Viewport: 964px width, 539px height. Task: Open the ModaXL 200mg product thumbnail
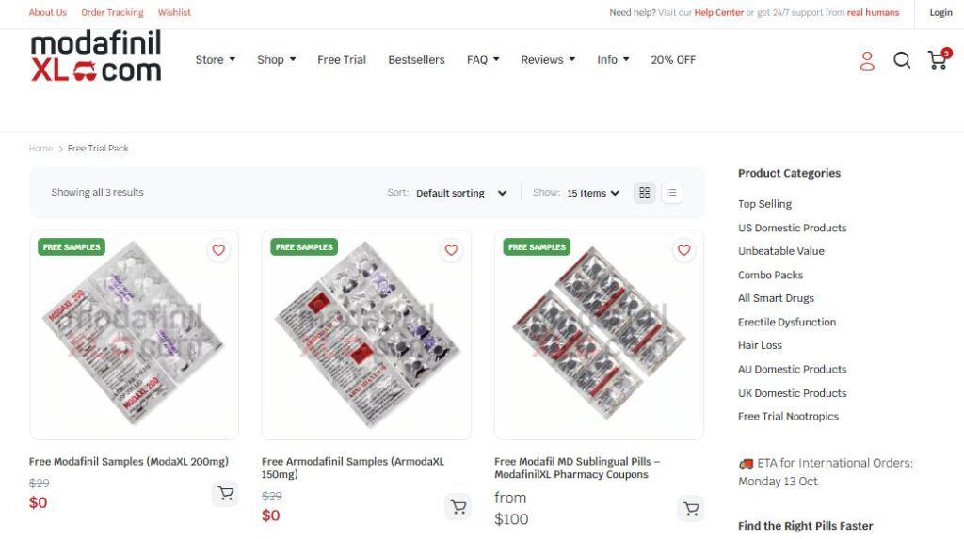(134, 334)
